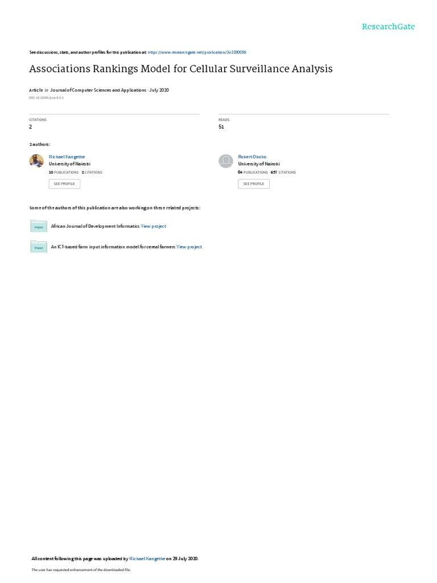The width and height of the screenshot is (437, 583).
Task: Open the researchgate.net publication URL link
Action: coord(197,52)
